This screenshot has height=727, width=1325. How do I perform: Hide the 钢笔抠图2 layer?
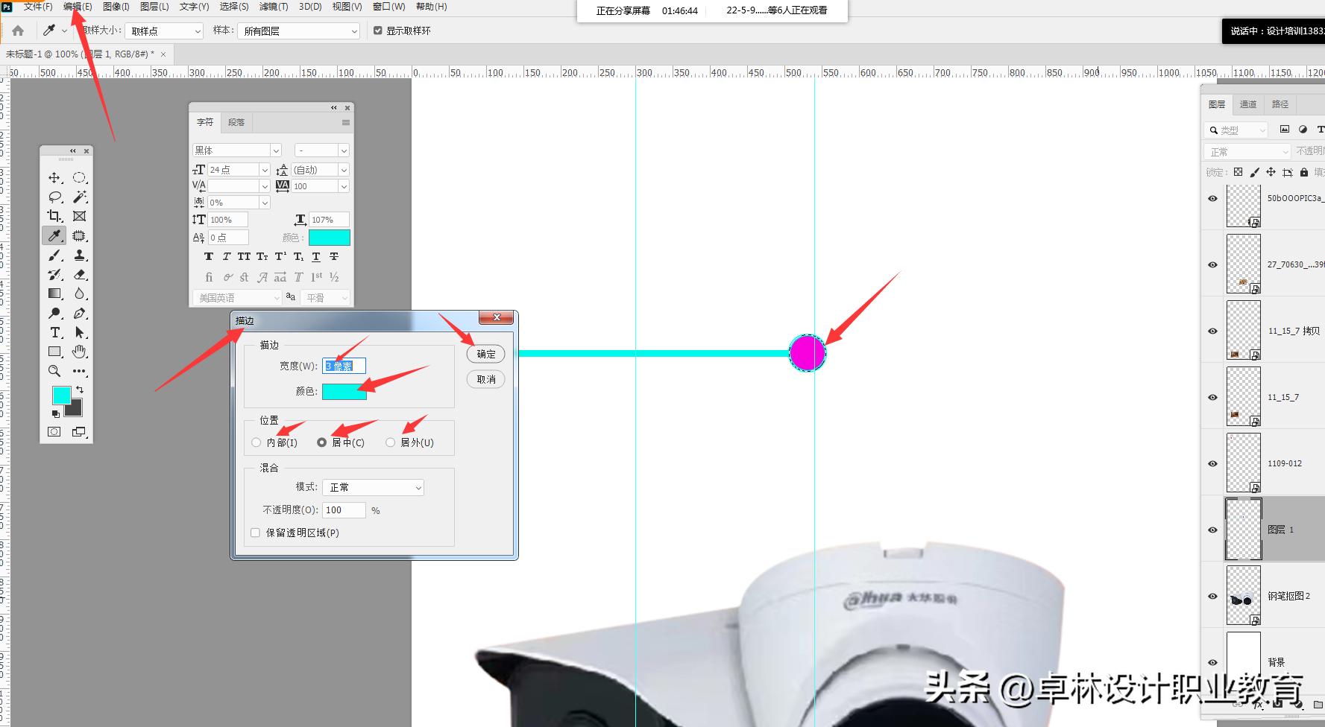(x=1212, y=596)
